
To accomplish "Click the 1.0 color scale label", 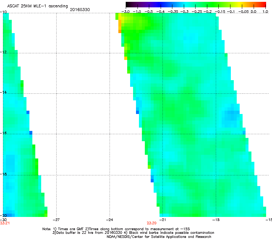I will pos(265,12).
